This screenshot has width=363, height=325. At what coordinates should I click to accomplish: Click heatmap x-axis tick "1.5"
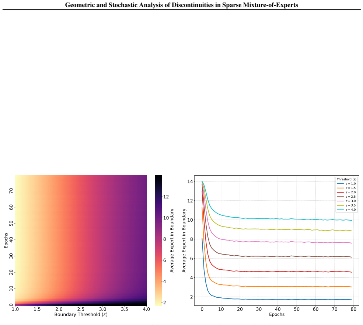point(37,309)
